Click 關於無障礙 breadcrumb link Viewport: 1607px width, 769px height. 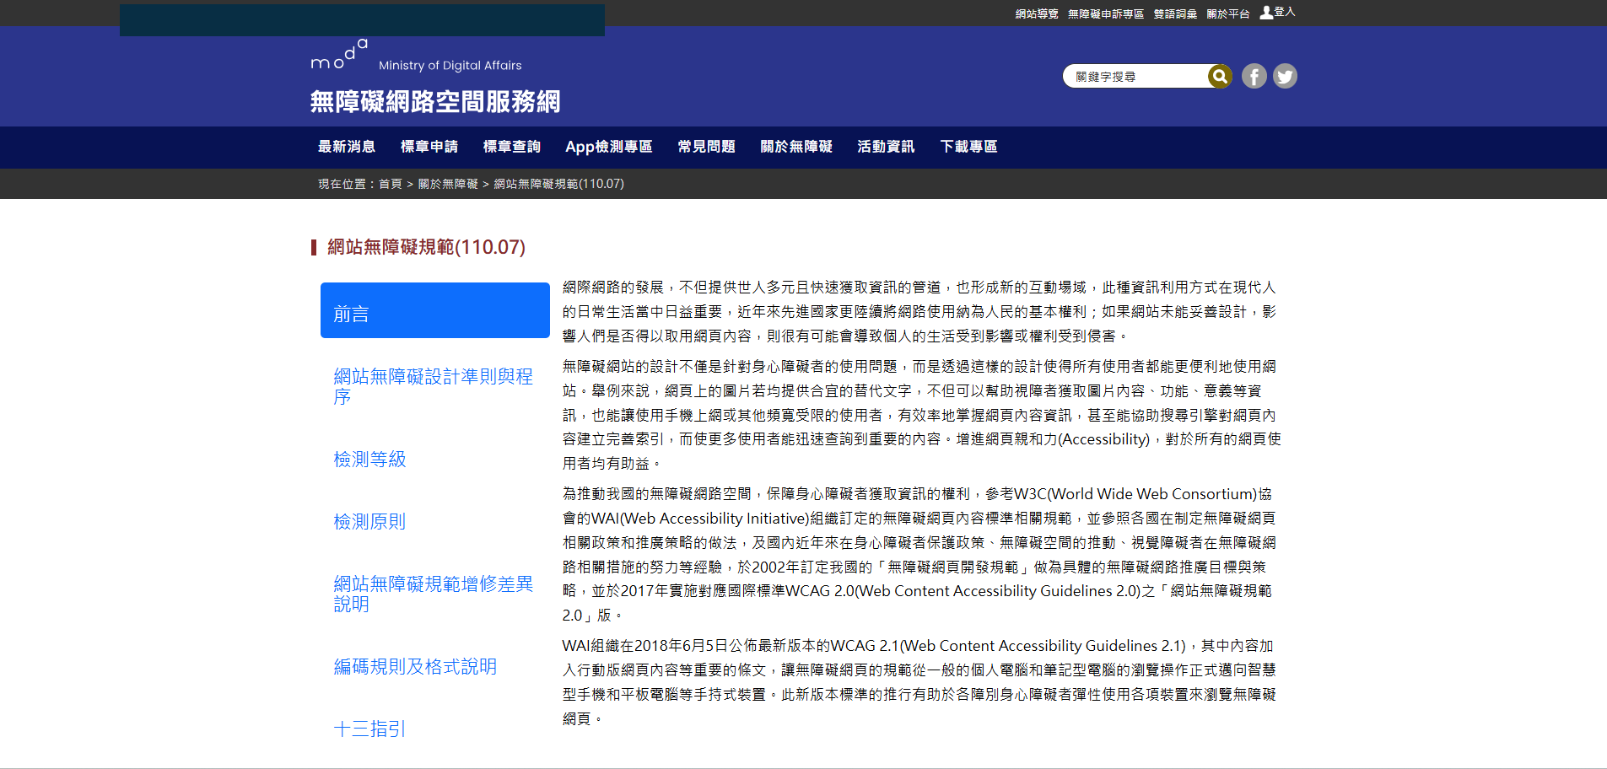tap(448, 184)
